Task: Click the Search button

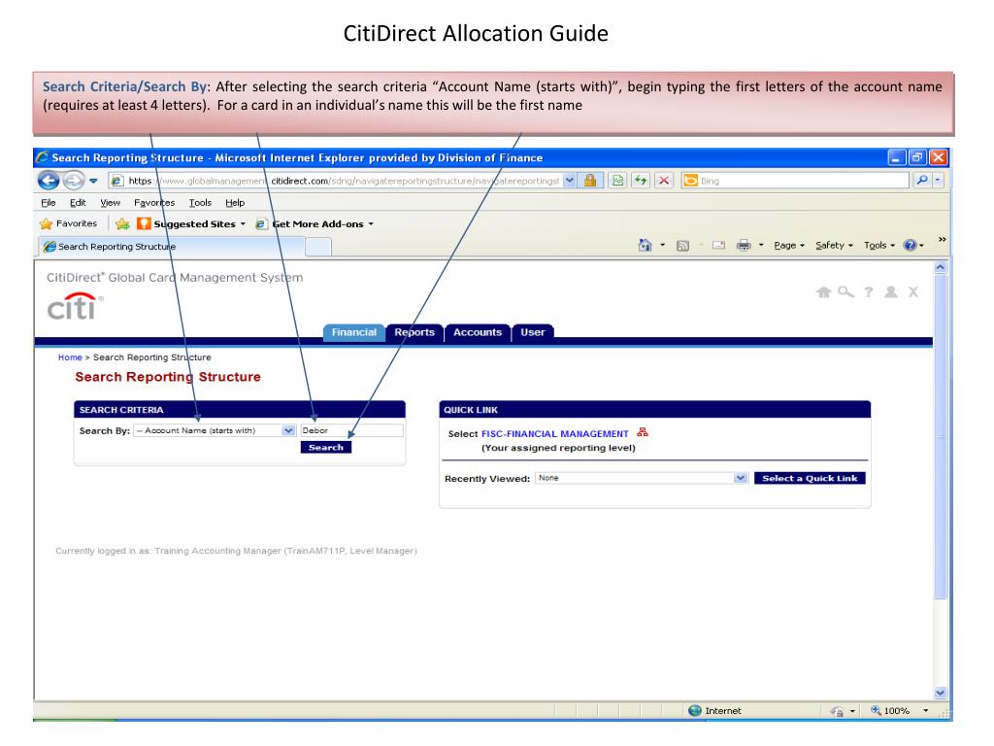Action: coord(326,448)
